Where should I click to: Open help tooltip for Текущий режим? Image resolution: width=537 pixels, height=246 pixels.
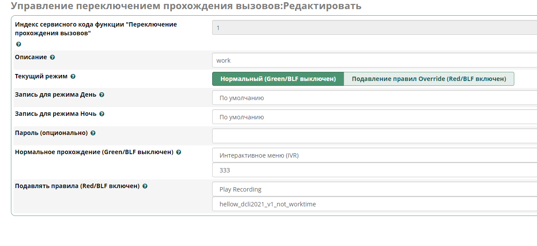click(x=73, y=77)
